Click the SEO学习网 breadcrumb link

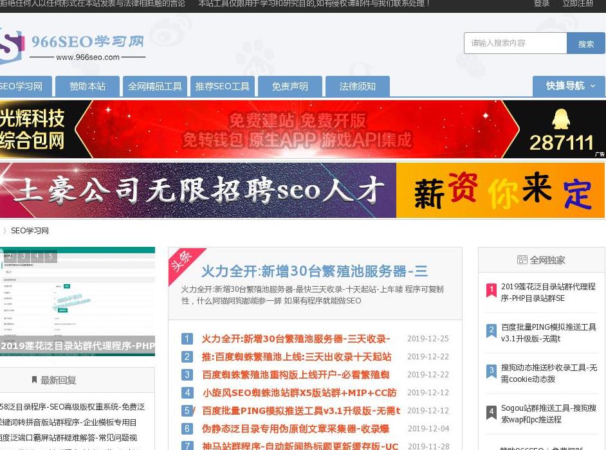pos(30,231)
